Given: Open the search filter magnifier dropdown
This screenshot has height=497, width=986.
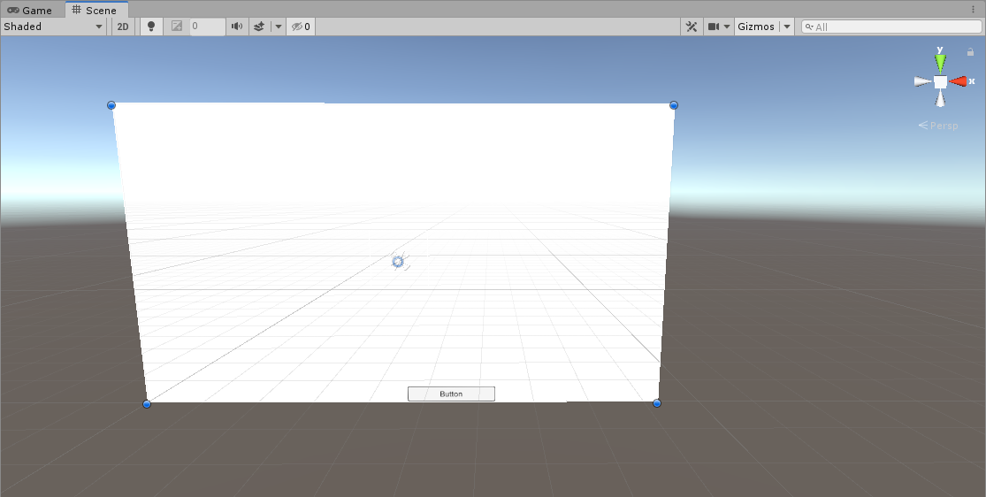Looking at the screenshot, I should point(809,27).
